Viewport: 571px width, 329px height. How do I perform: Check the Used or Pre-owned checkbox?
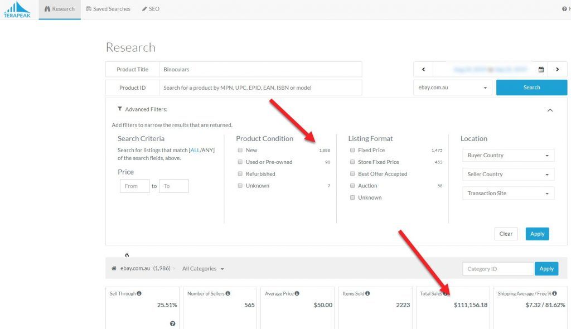click(240, 162)
